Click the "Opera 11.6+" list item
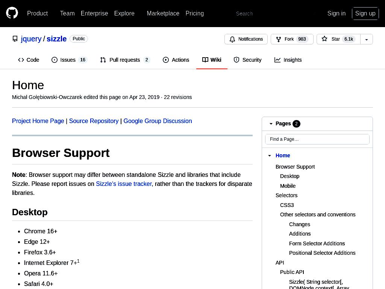The height and width of the screenshot is (289, 385). 41,273
